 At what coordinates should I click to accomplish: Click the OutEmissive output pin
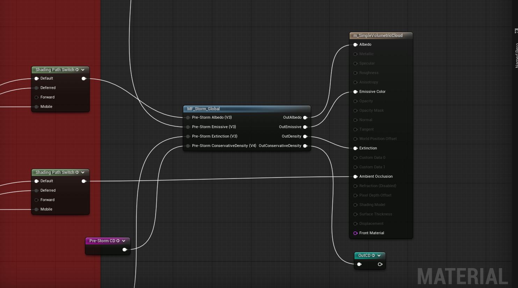(305, 127)
